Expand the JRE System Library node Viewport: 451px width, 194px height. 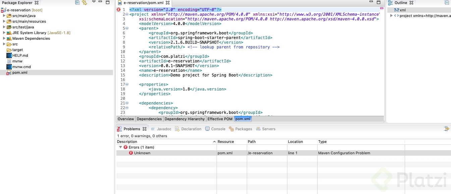(4, 33)
